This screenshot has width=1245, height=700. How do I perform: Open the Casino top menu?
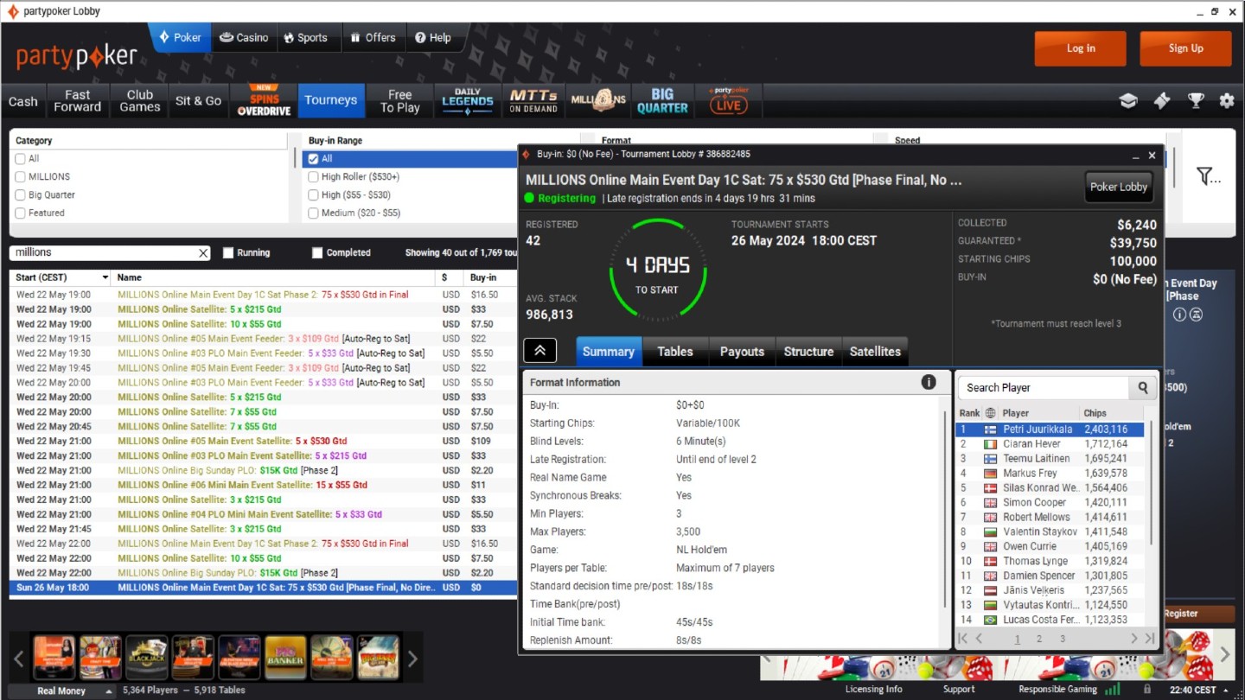[244, 37]
